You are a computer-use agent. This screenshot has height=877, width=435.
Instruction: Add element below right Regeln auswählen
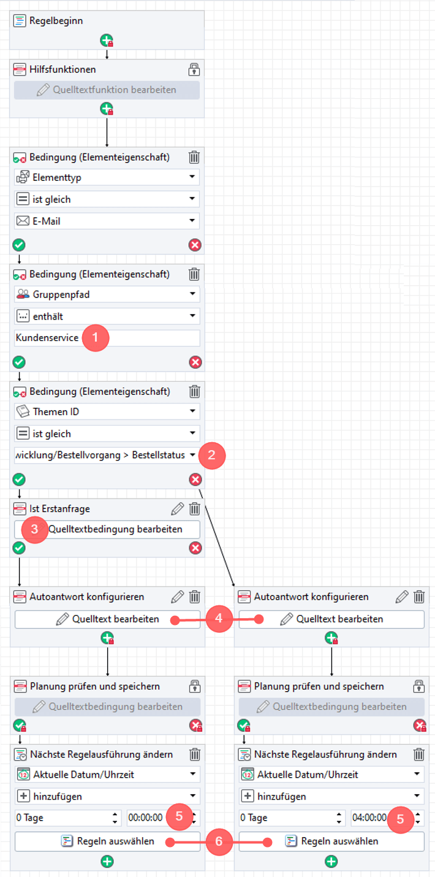point(331,862)
